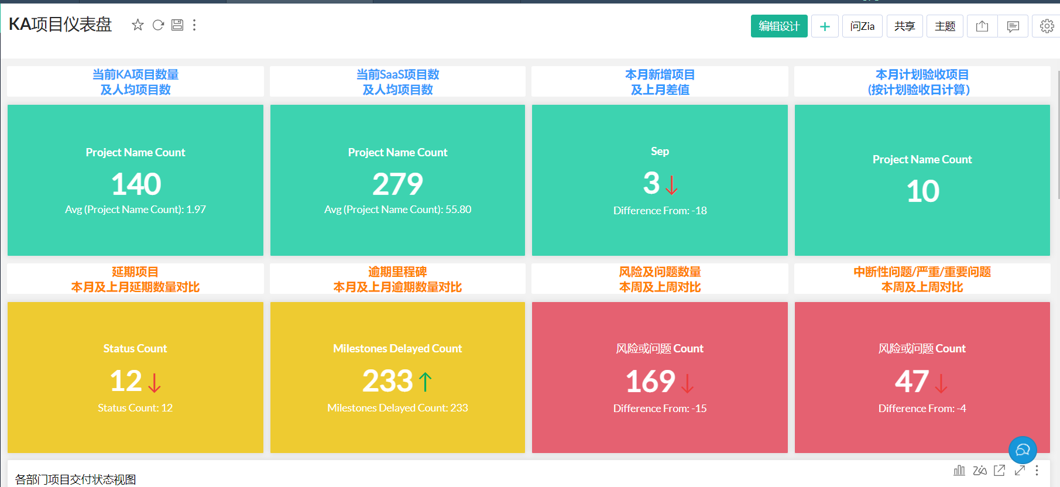Open the 问Zia assistant

[x=862, y=26]
